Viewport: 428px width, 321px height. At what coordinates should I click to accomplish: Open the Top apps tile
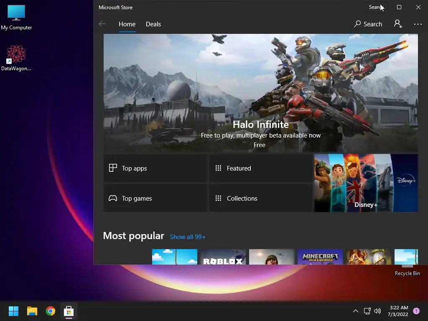[x=155, y=168]
